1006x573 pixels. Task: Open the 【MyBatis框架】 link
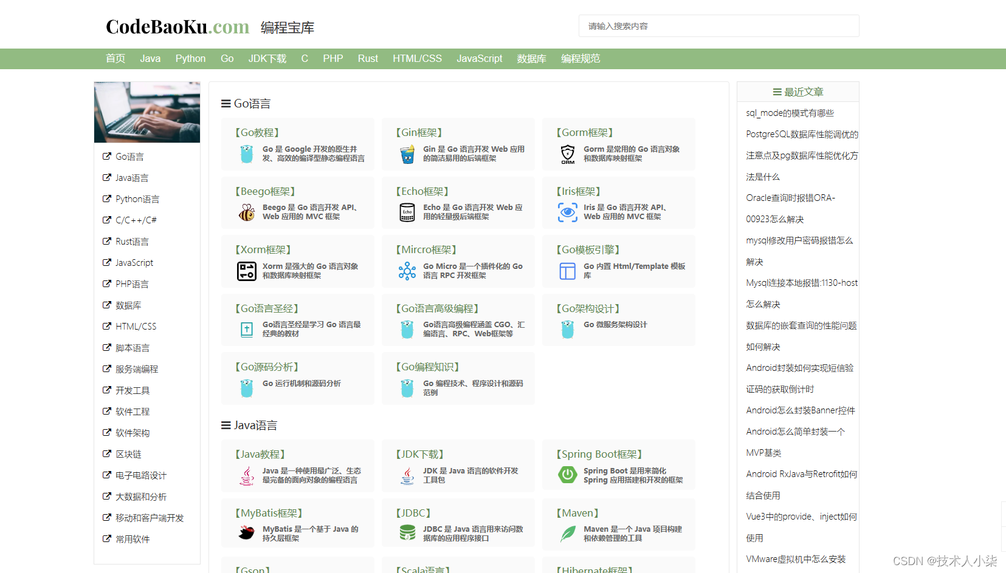[x=269, y=513]
